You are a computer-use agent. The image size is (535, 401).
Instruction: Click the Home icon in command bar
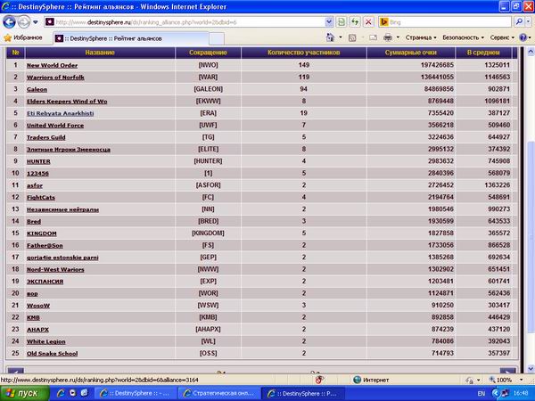point(333,38)
